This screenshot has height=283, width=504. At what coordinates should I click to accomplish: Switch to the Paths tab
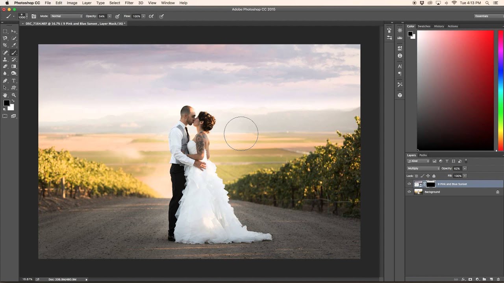point(423,155)
